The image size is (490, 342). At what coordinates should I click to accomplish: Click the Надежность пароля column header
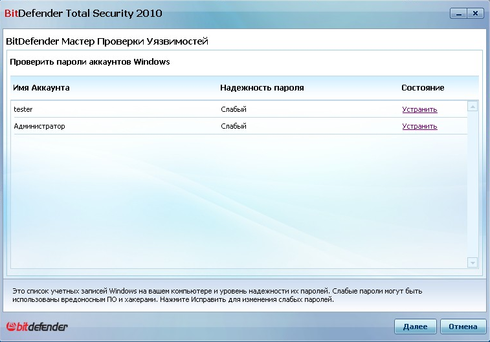(262, 88)
